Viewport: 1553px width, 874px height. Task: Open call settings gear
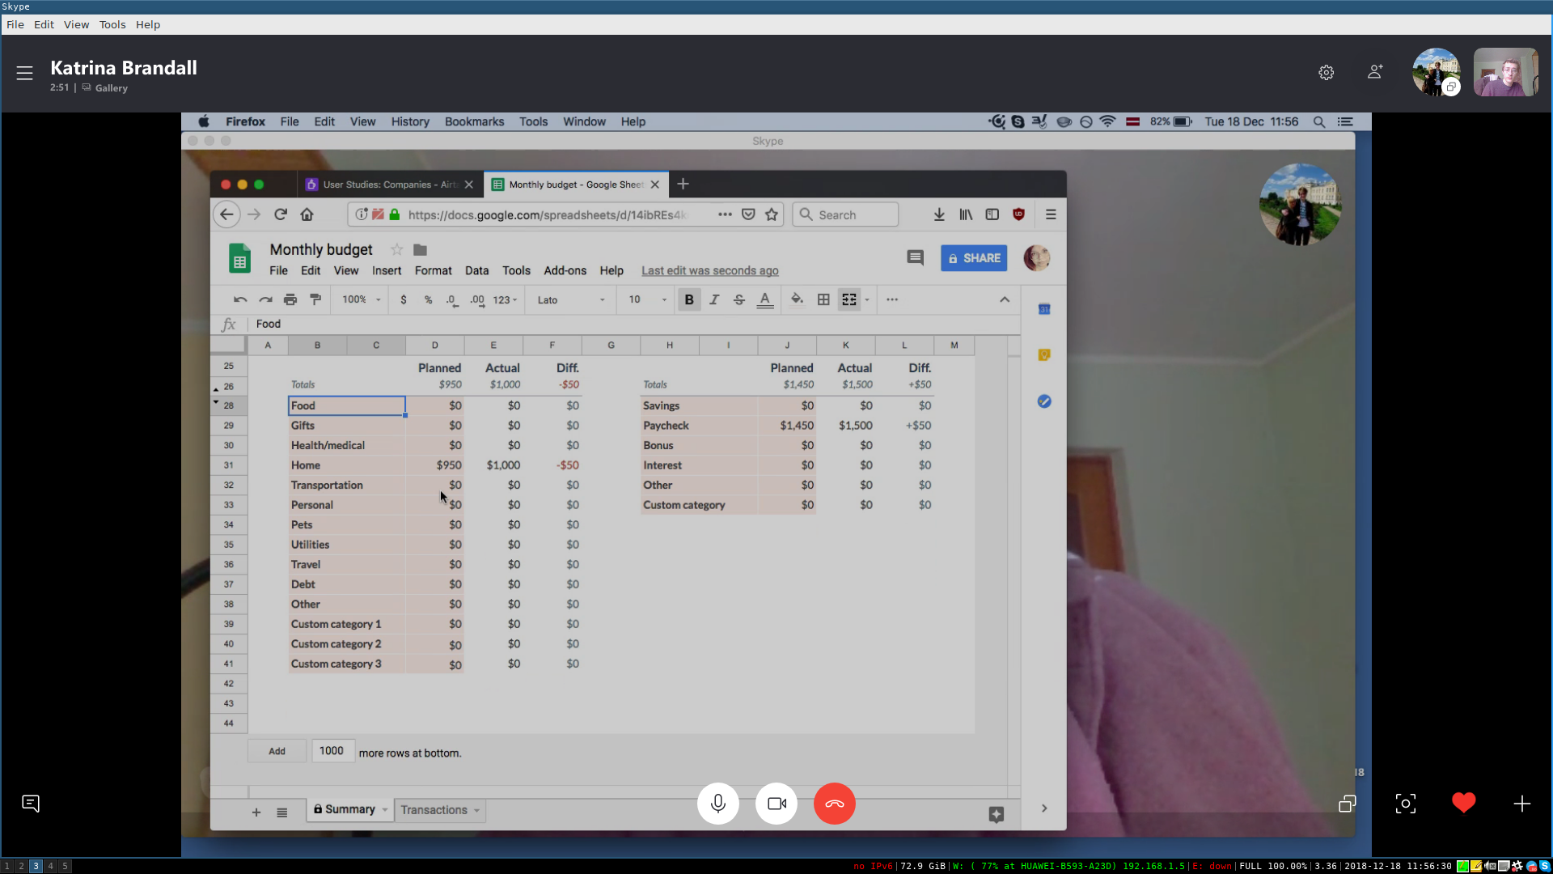1326,73
